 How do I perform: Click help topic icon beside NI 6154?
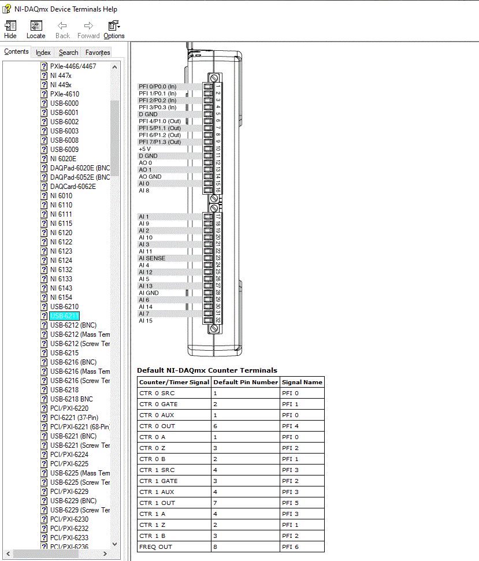[x=44, y=298]
